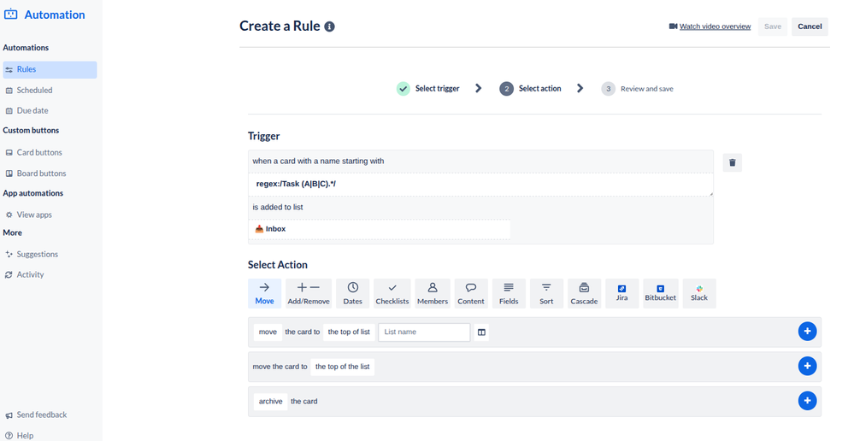The width and height of the screenshot is (854, 441).
Task: Click board picker icon beside List name
Action: tap(481, 332)
